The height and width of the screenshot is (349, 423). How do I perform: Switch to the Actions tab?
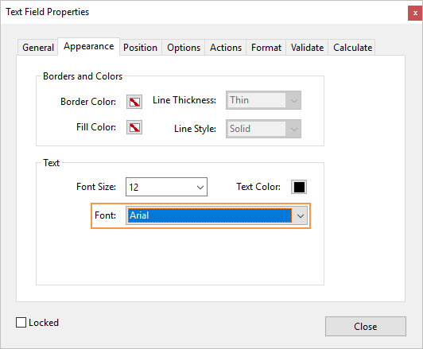tap(226, 48)
